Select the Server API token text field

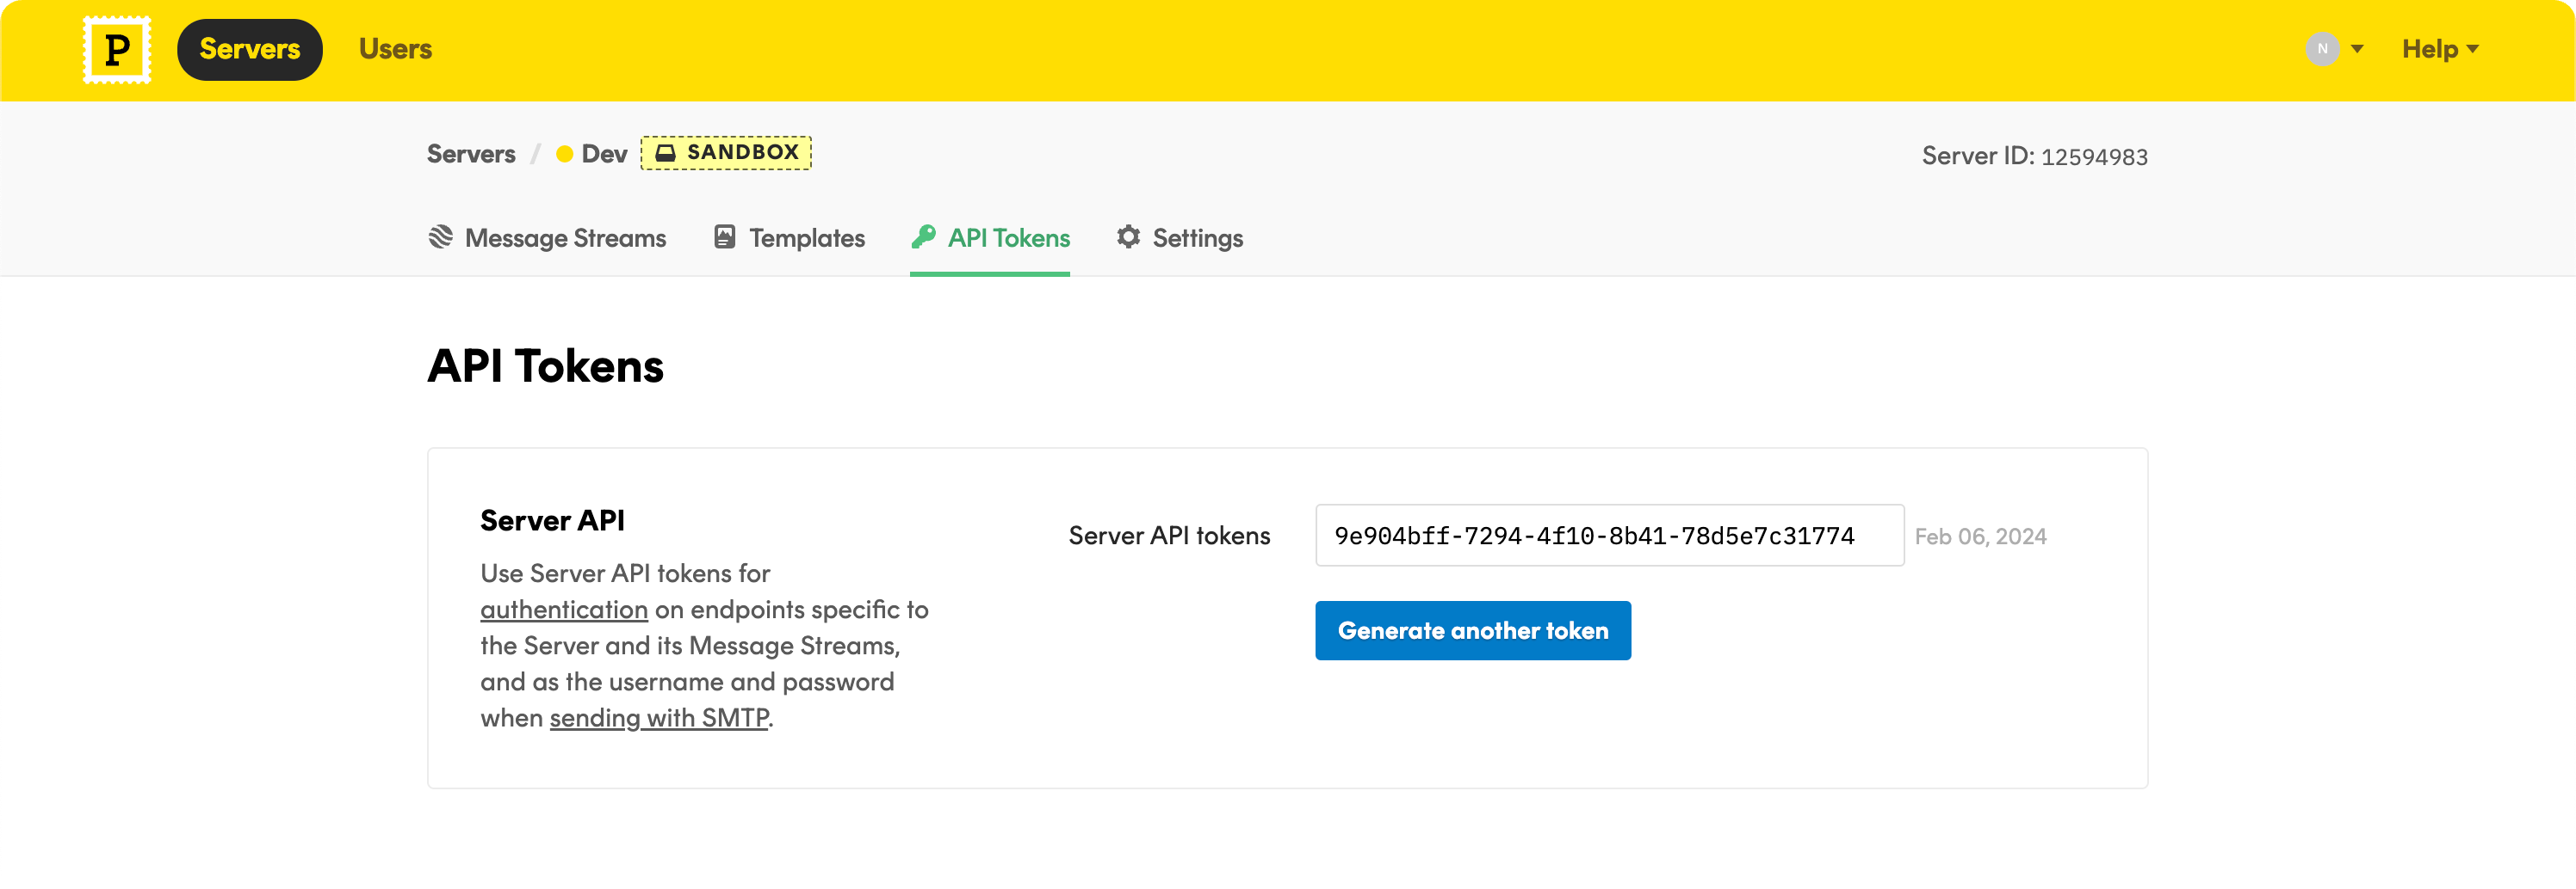(x=1609, y=536)
